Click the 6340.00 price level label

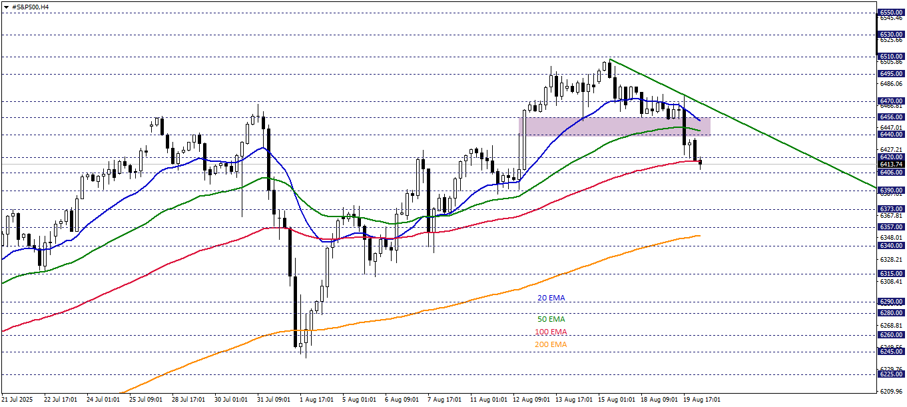coord(891,245)
